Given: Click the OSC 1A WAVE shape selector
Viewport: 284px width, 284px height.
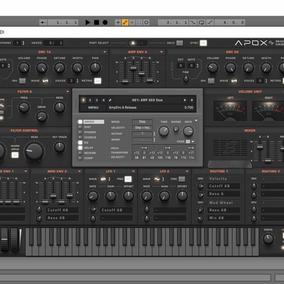Looking at the screenshot, I should click(45, 81).
